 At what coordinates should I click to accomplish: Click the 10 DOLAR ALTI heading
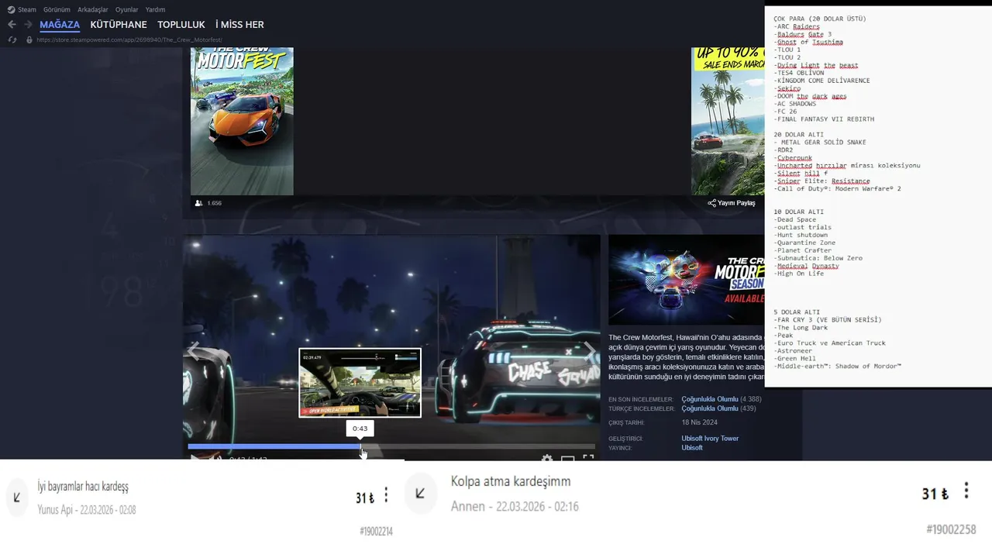(798, 212)
